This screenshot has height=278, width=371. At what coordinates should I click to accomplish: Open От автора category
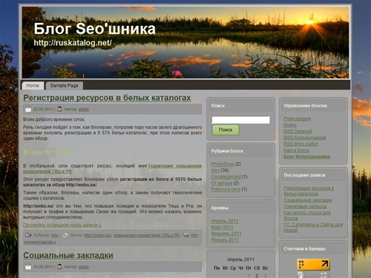coord(222,183)
